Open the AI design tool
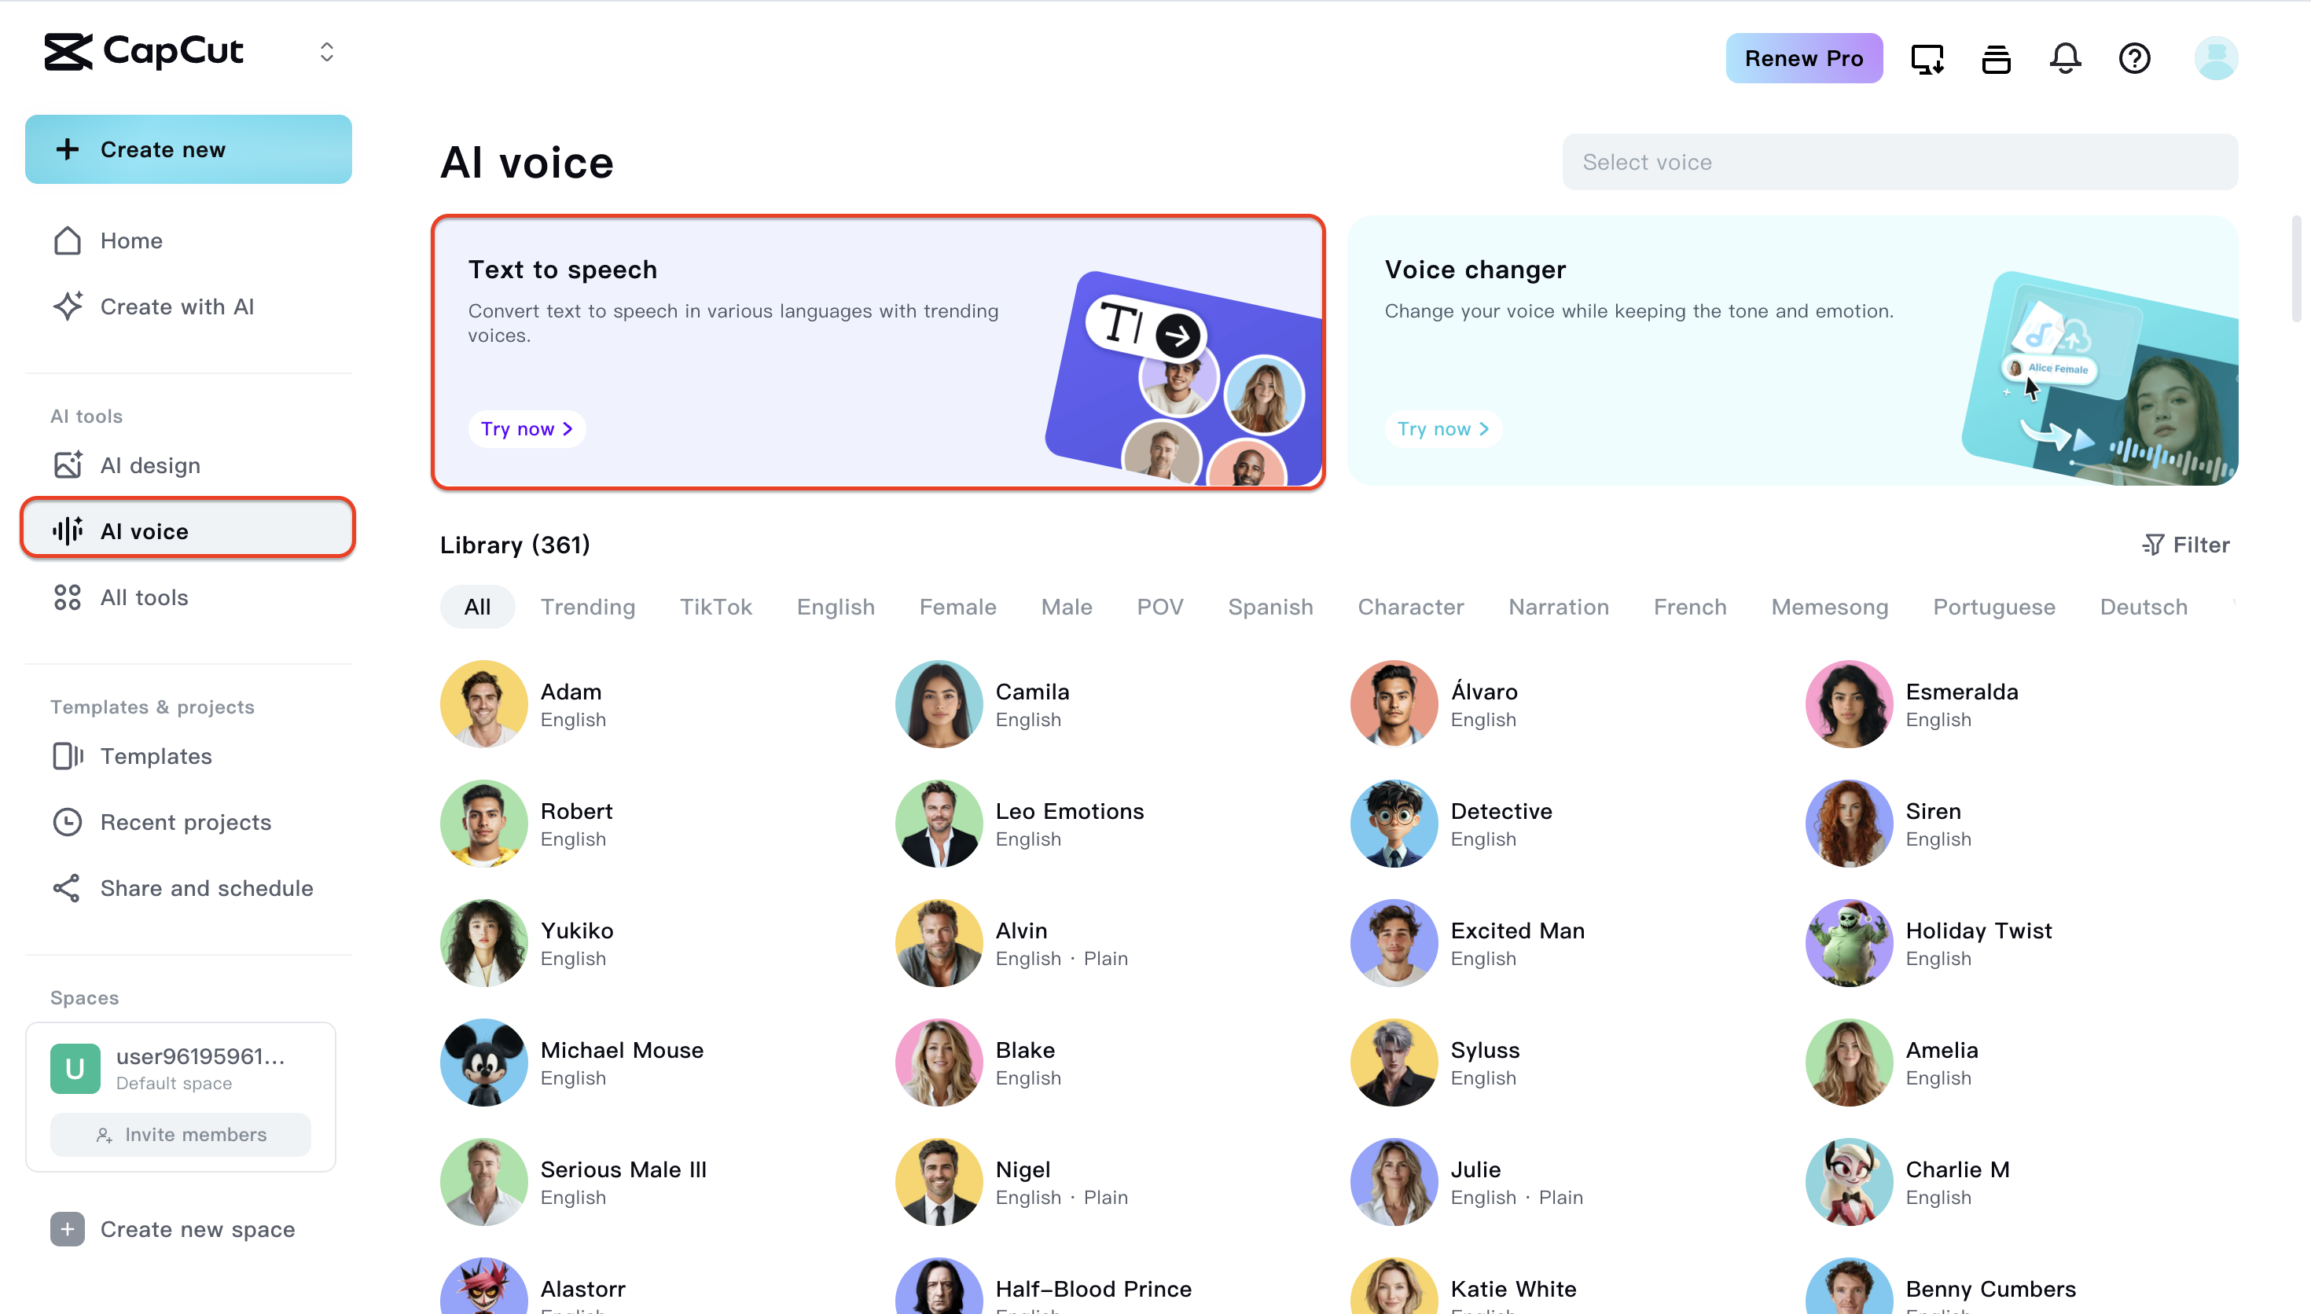Screen dimensions: 2311x1314 (x=150, y=464)
